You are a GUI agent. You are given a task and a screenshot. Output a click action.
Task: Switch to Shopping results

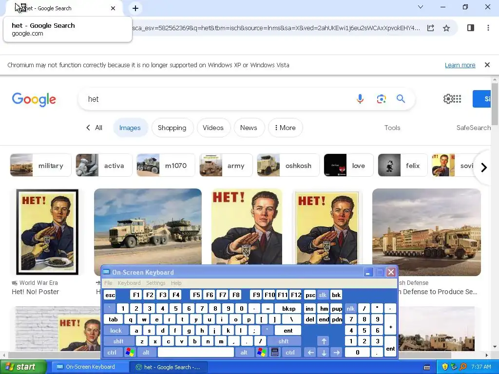point(172,128)
